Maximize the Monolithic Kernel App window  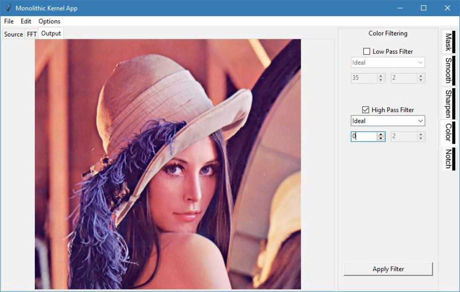(x=424, y=8)
